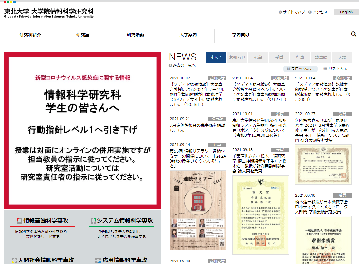Click 受賞 tag on 2021.09.27 item

click(342, 114)
